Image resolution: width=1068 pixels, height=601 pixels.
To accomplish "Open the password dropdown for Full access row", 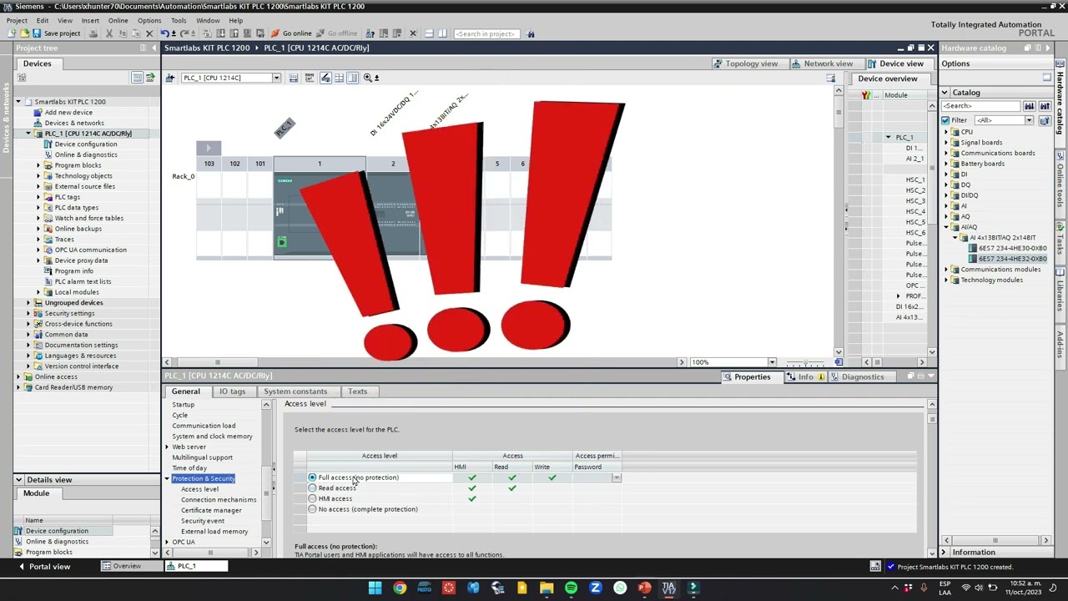I will pyautogui.click(x=617, y=478).
